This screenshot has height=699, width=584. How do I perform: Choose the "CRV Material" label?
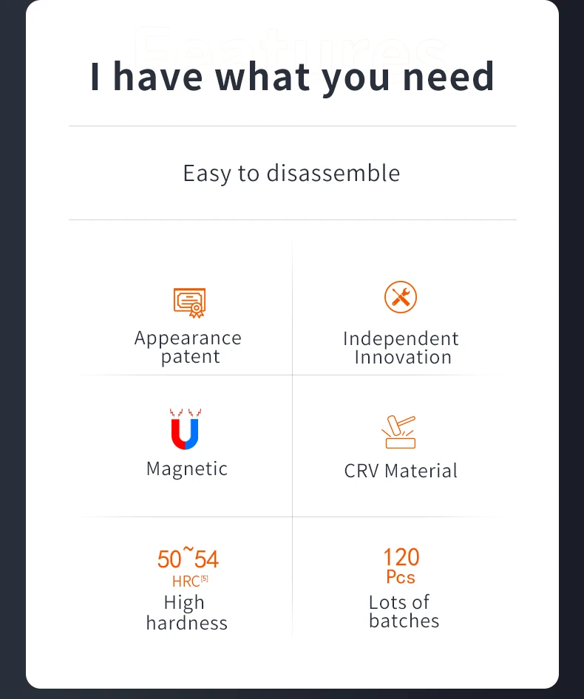coord(401,471)
